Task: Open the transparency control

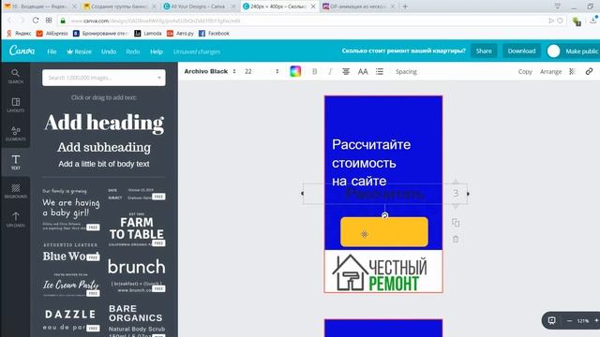Action: (x=573, y=71)
